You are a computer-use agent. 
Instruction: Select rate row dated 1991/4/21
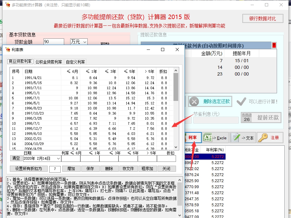[x=91, y=78]
